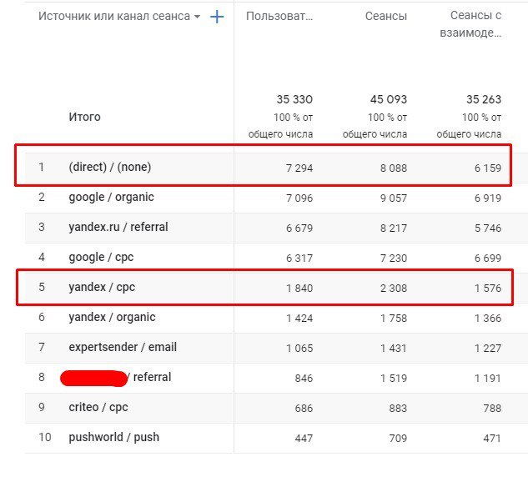Click total users value 35 330
The height and width of the screenshot is (477, 528).
(294, 99)
